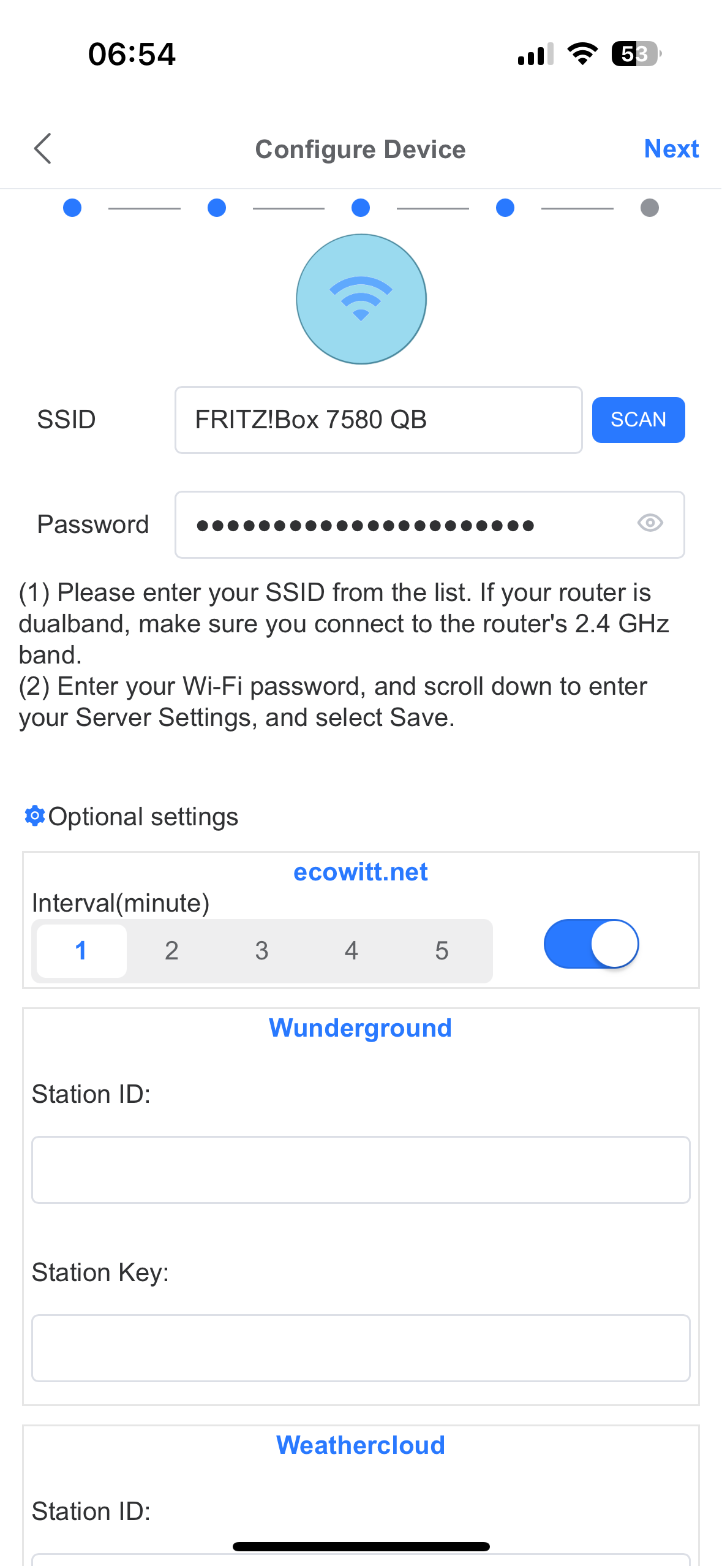The image size is (722, 1566).
Task: Scan for available SSID networks
Action: (x=638, y=420)
